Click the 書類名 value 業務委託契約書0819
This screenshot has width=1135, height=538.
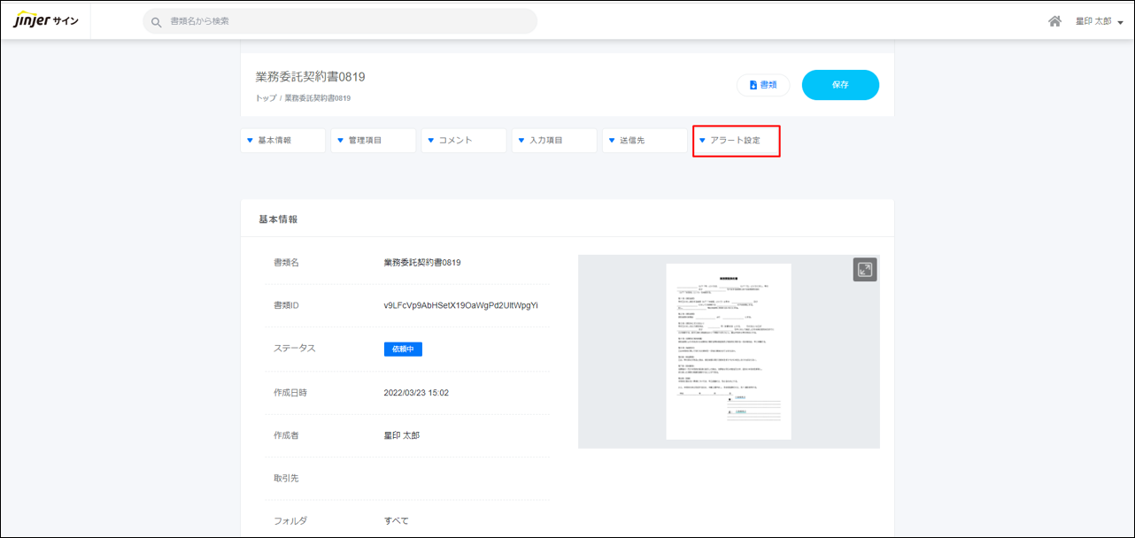[x=421, y=263]
